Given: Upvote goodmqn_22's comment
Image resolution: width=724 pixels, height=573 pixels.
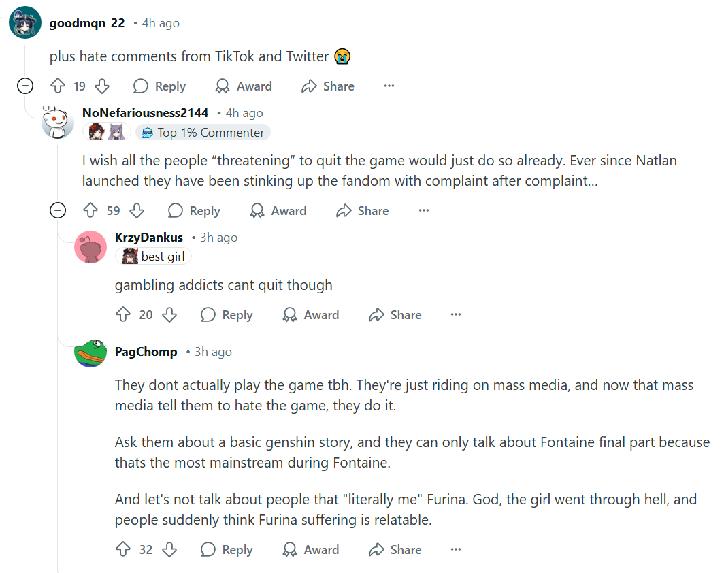Looking at the screenshot, I should pos(58,86).
